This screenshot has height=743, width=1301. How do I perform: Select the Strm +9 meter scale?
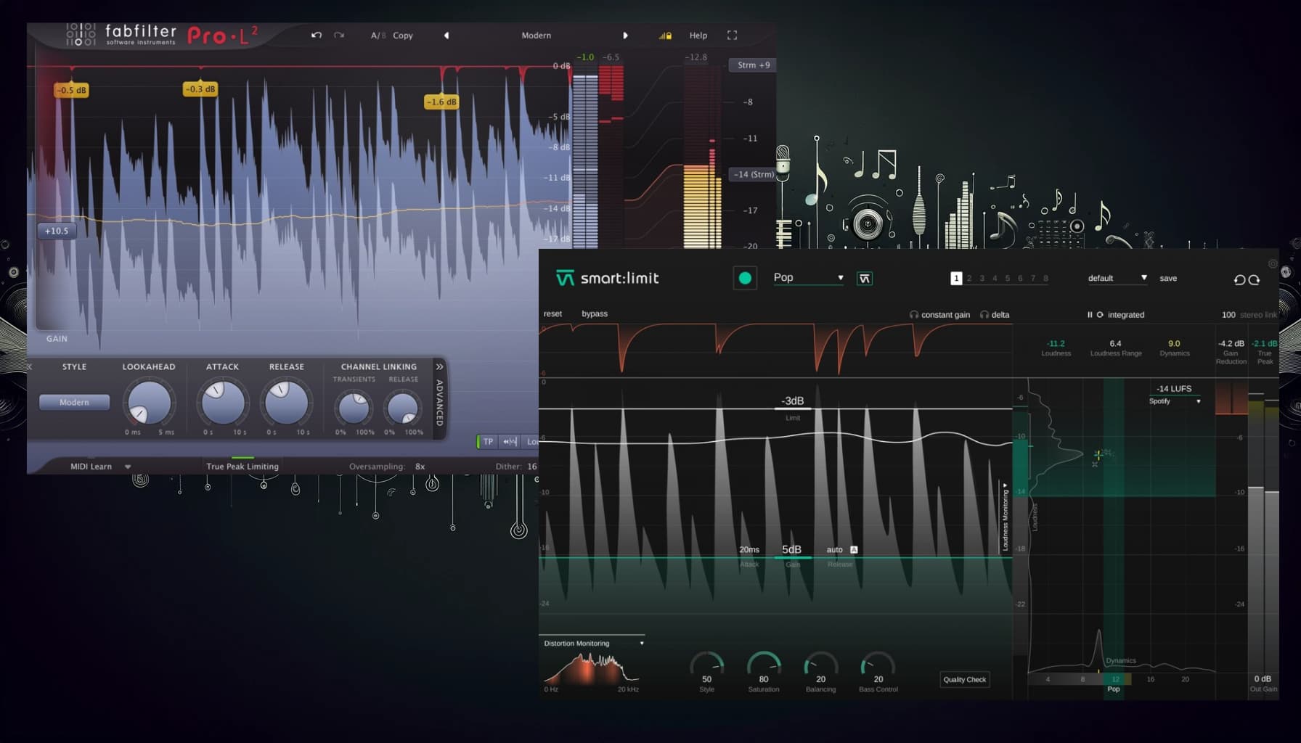click(753, 65)
